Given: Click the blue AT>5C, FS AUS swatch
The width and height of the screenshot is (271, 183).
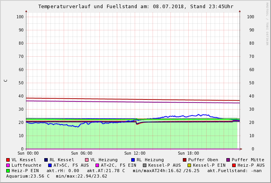Looking at the screenshot, I should [x=50, y=165].
